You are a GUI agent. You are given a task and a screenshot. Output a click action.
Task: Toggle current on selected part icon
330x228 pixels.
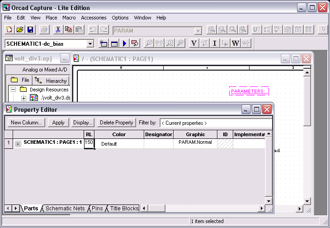tap(225, 43)
